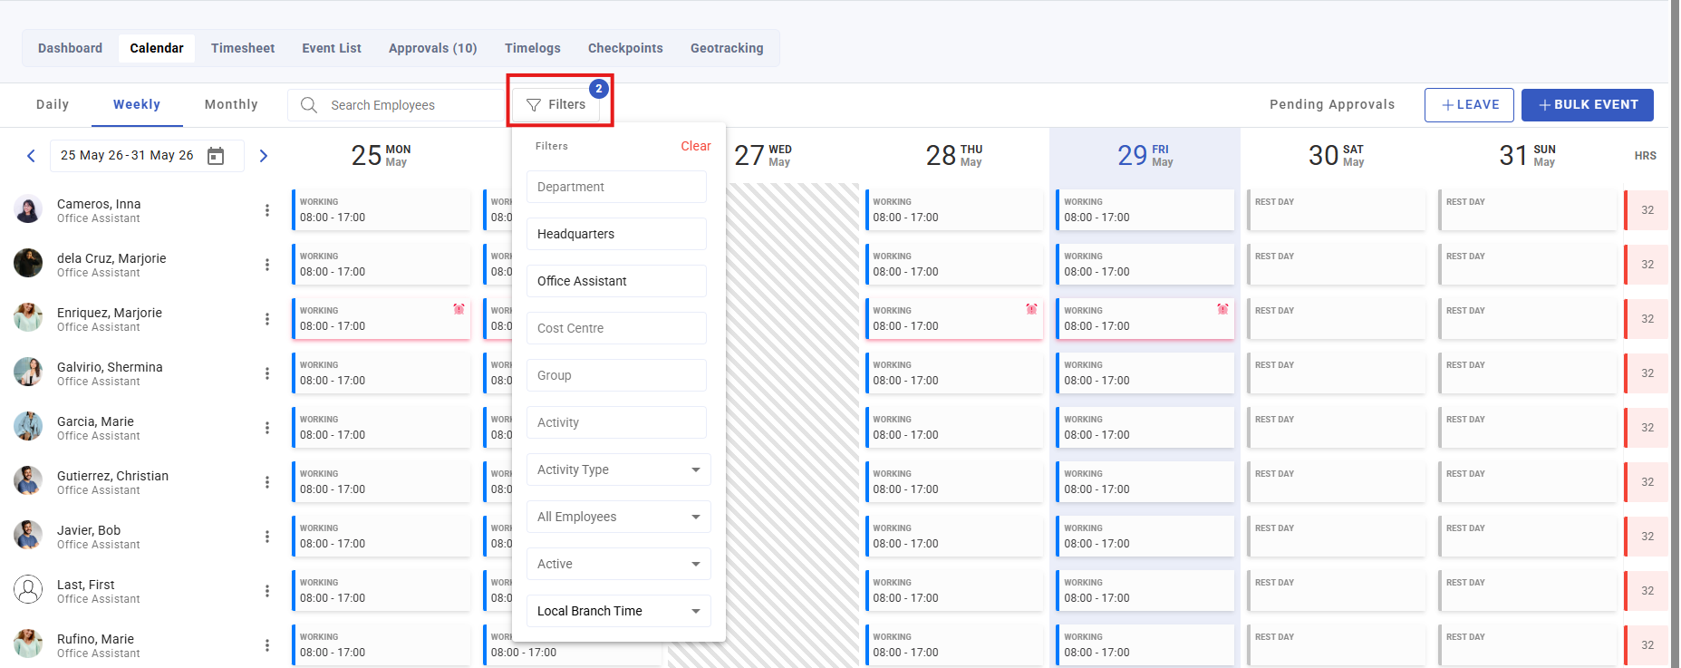The height and width of the screenshot is (668, 1681).
Task: Add a new Leave
Action: (1469, 105)
